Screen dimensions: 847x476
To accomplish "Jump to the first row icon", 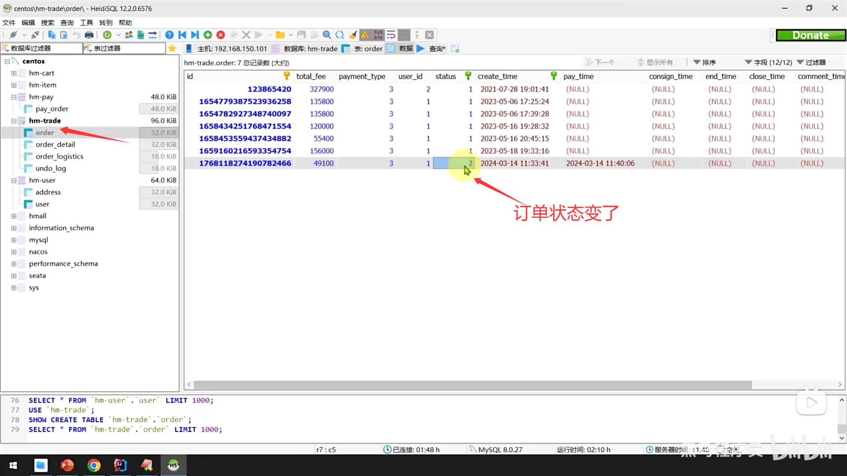I will 182,35.
